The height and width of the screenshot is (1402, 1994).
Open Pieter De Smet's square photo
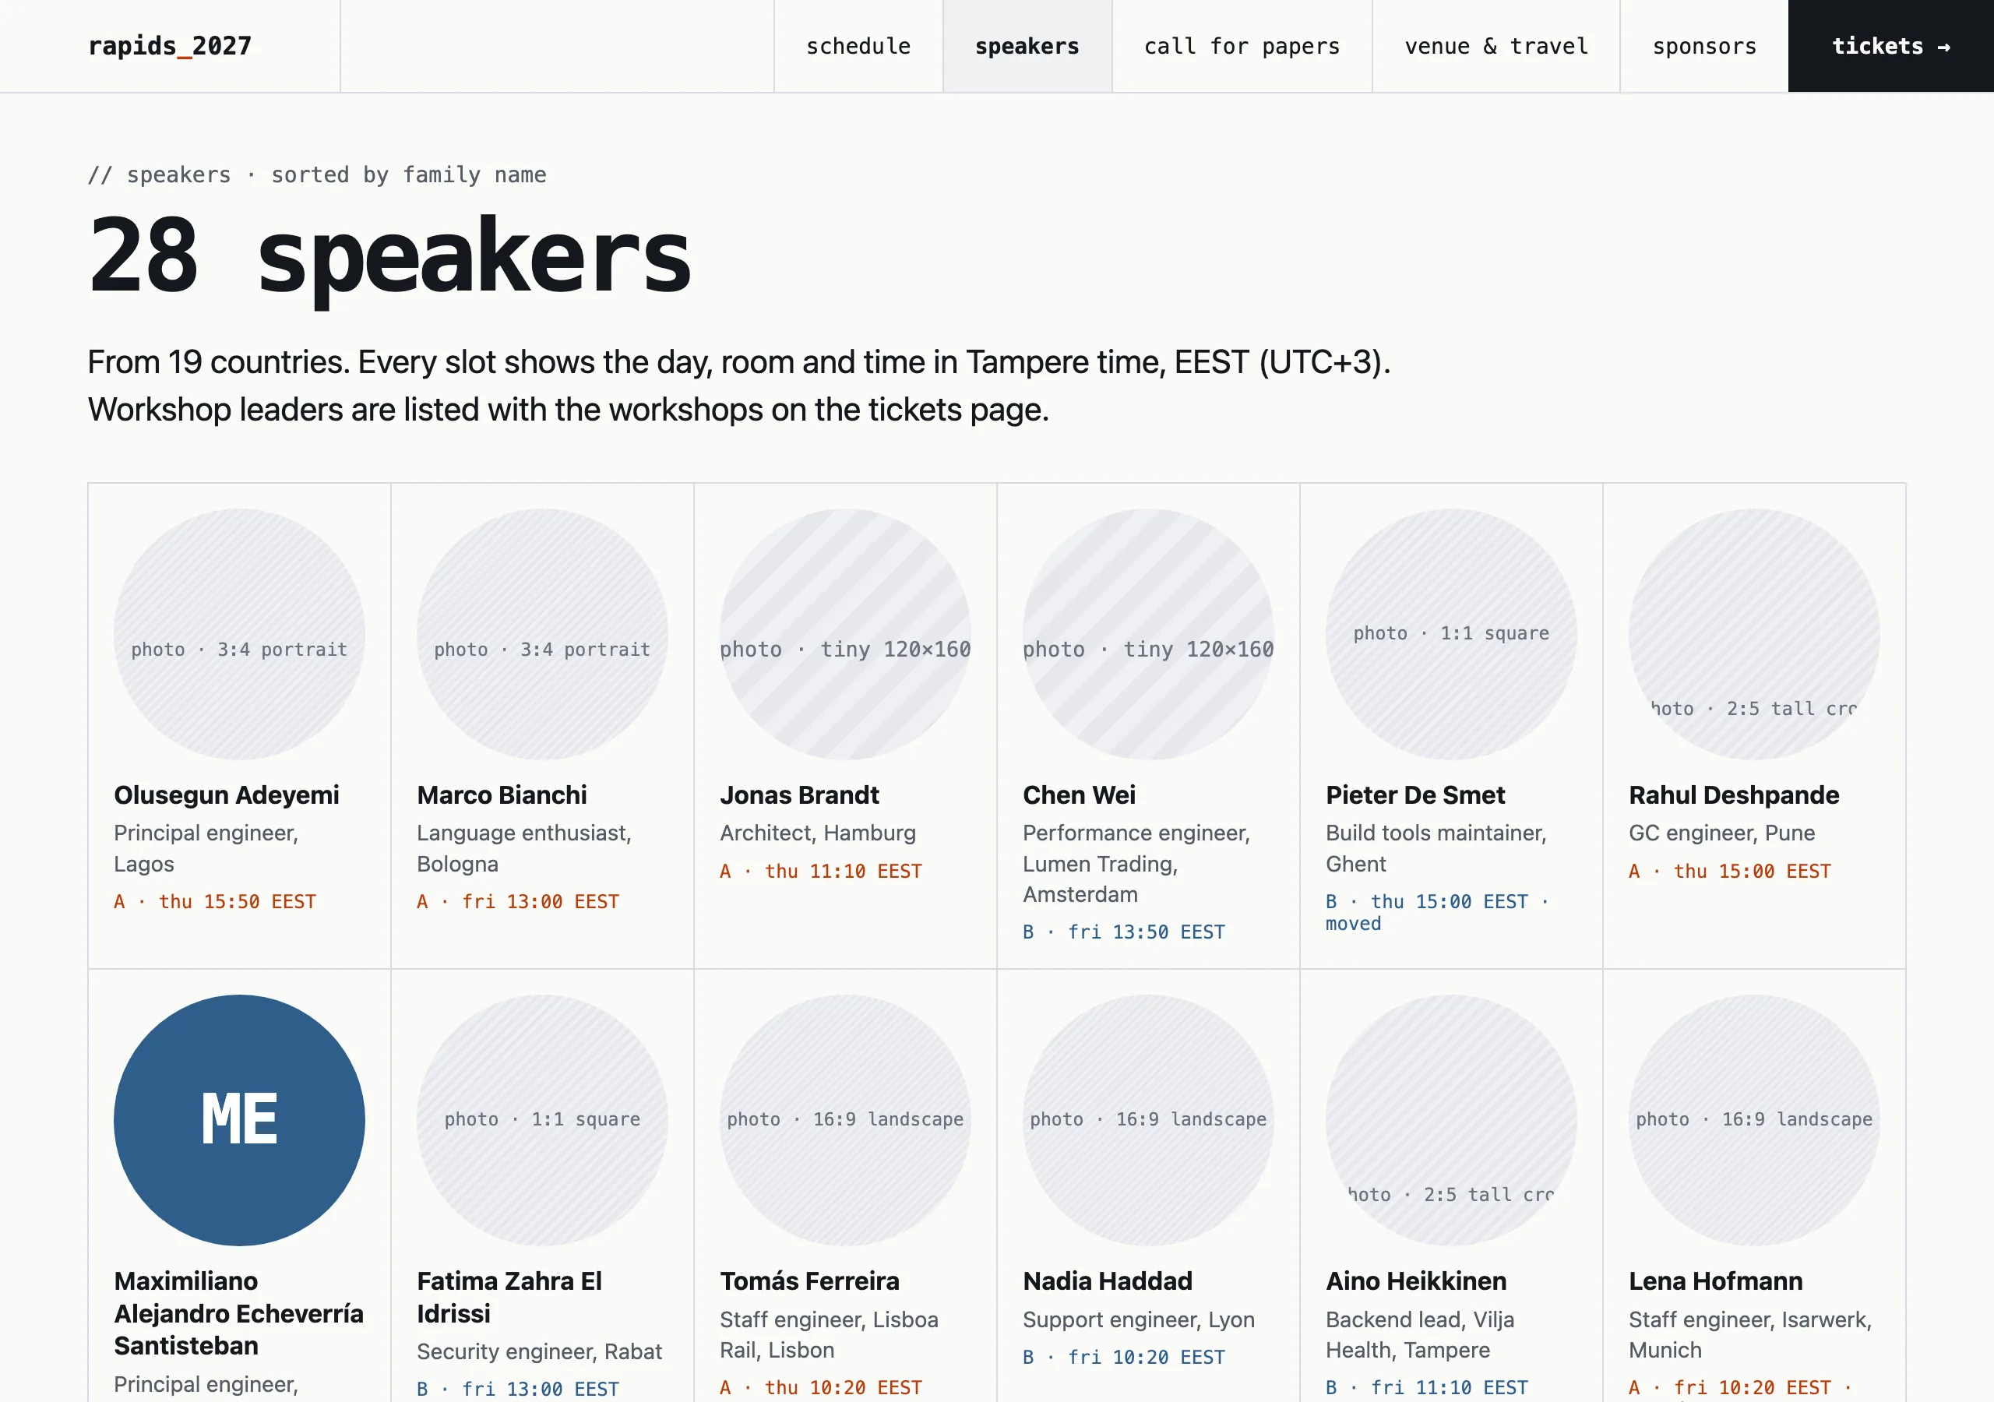pyautogui.click(x=1451, y=634)
